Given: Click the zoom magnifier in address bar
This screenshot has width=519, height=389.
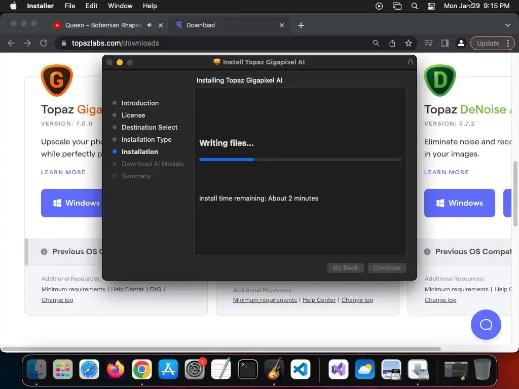Looking at the screenshot, I should point(376,43).
